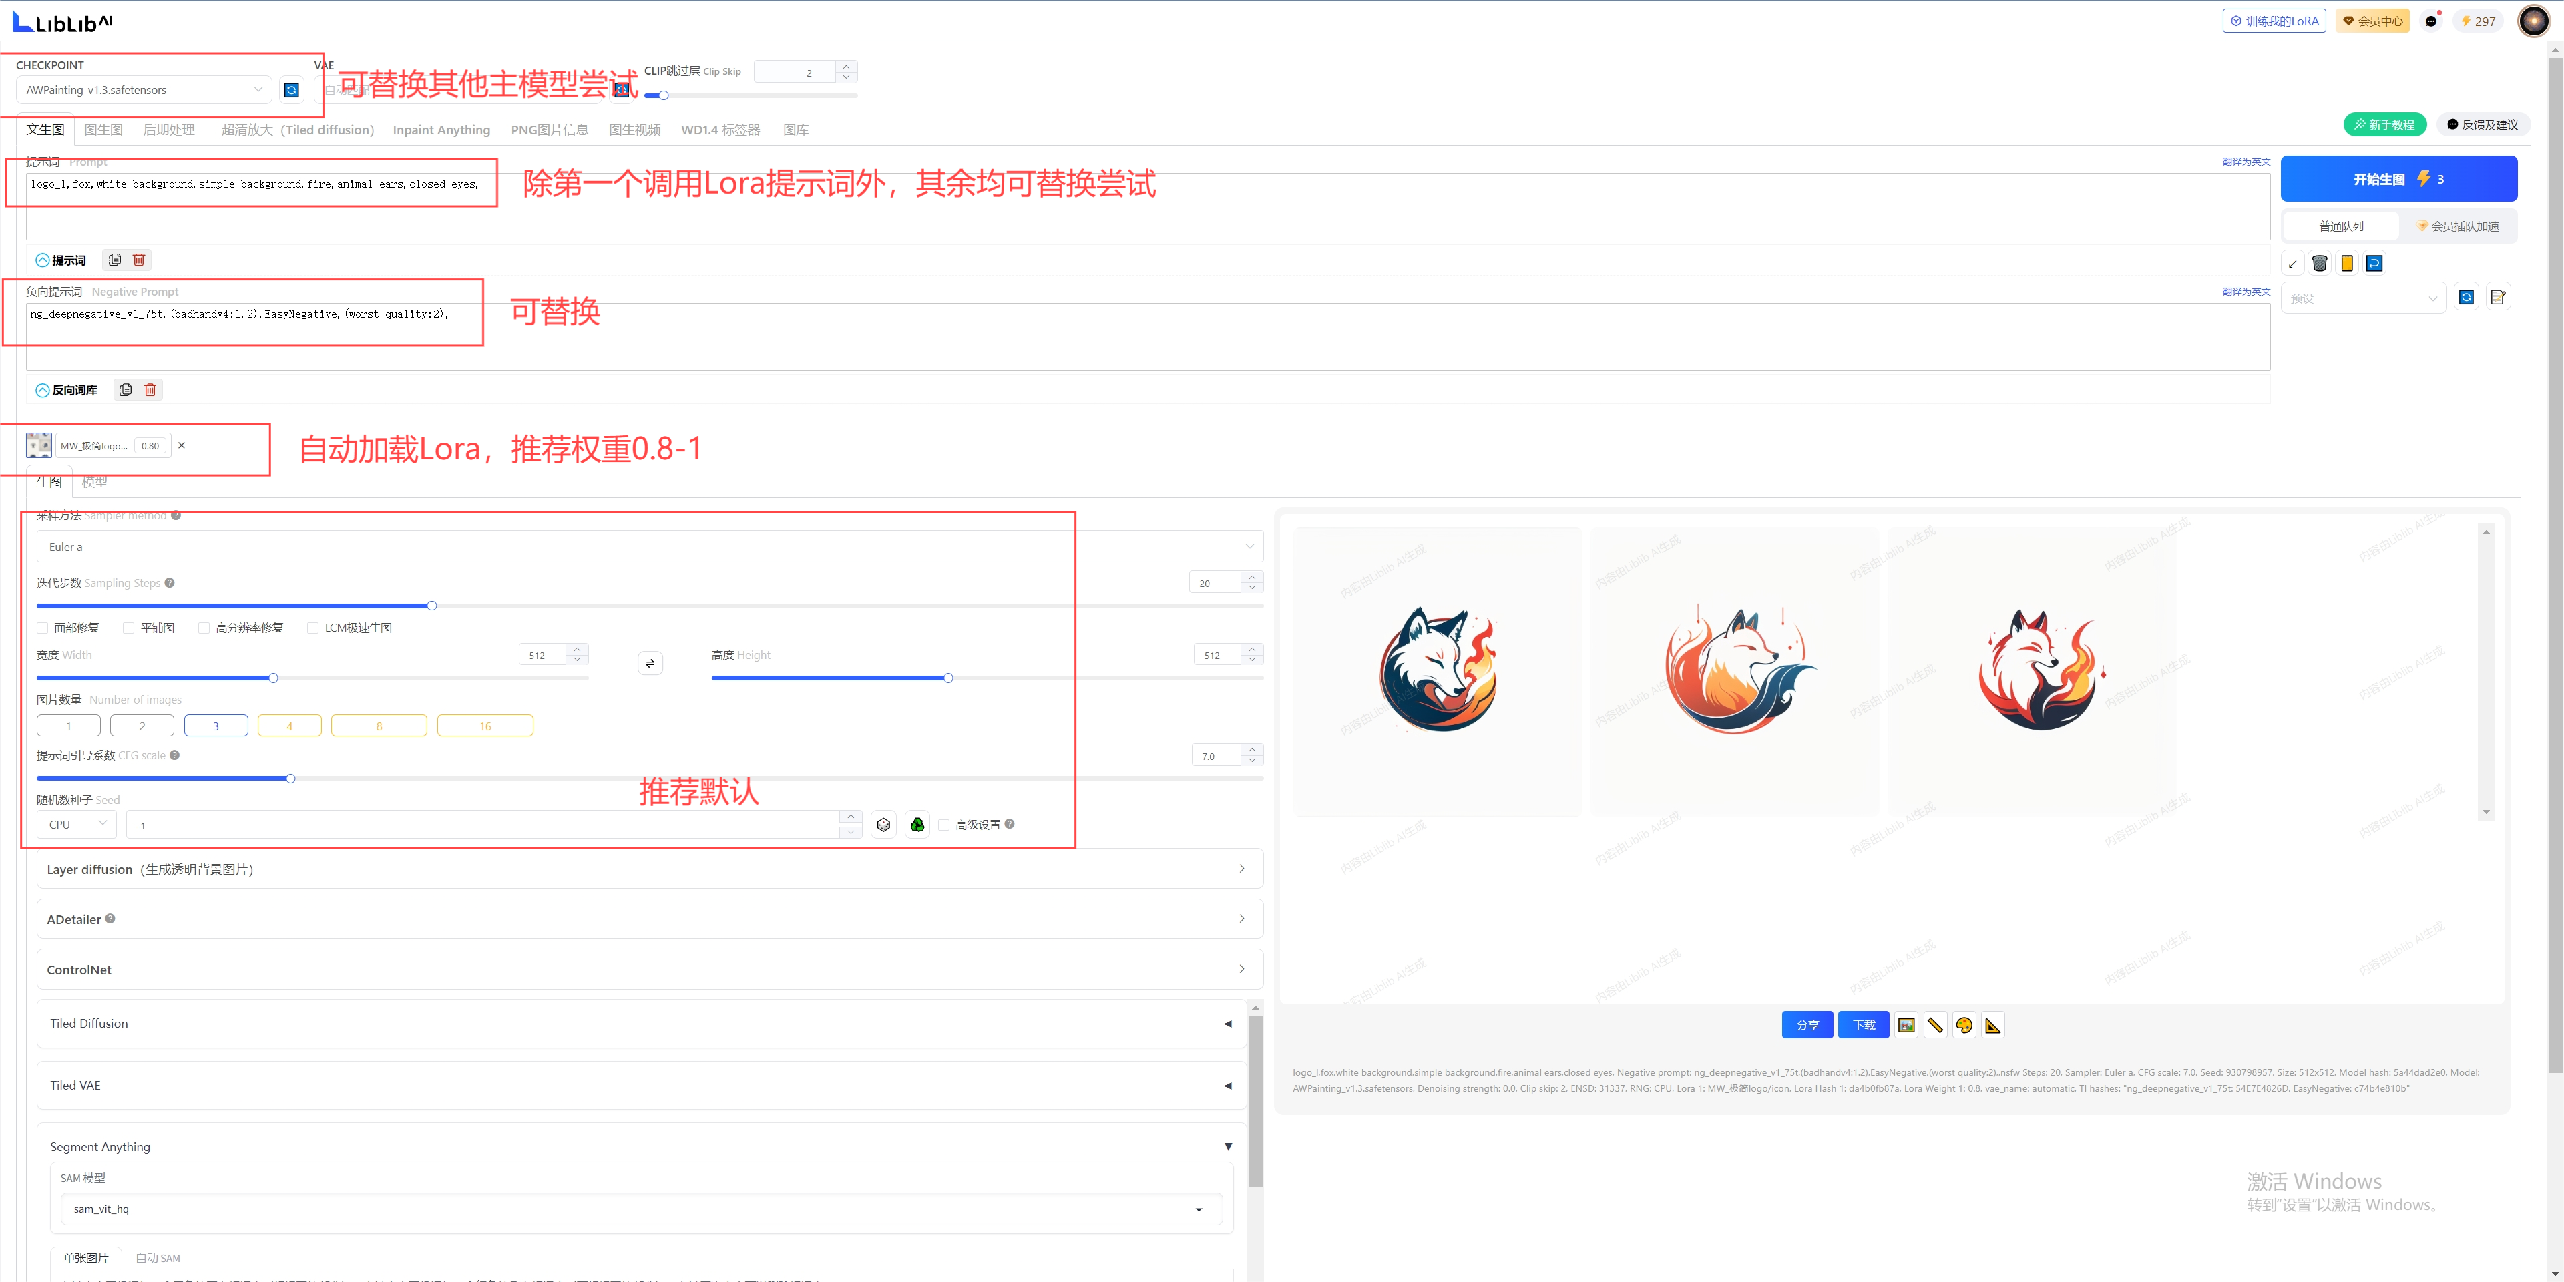The image size is (2564, 1282).
Task: Click the trash bin clear-prompt icon
Action: click(2320, 264)
